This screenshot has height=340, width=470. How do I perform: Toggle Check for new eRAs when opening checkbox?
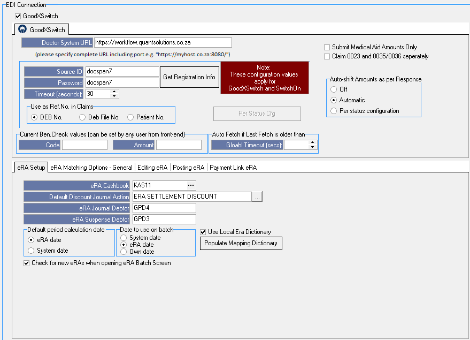[x=26, y=263]
